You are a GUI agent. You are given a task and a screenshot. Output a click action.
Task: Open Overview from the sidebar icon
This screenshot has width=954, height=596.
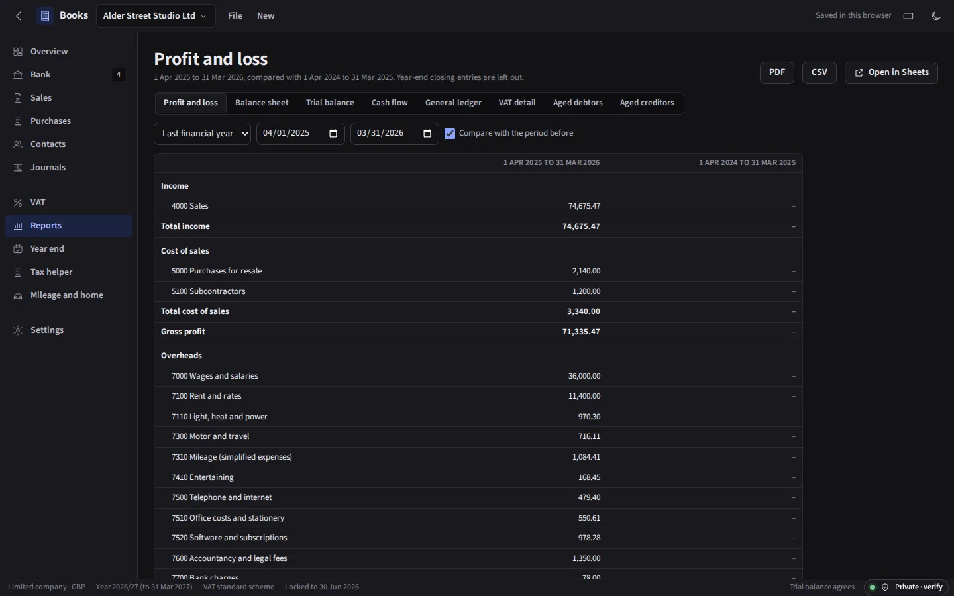(18, 52)
